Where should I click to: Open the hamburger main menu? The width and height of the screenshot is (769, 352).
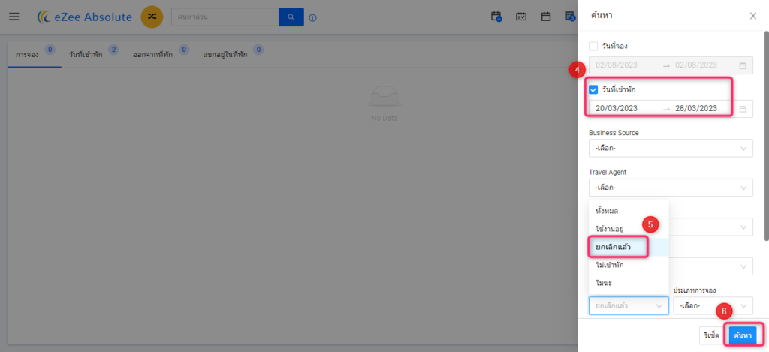(14, 17)
